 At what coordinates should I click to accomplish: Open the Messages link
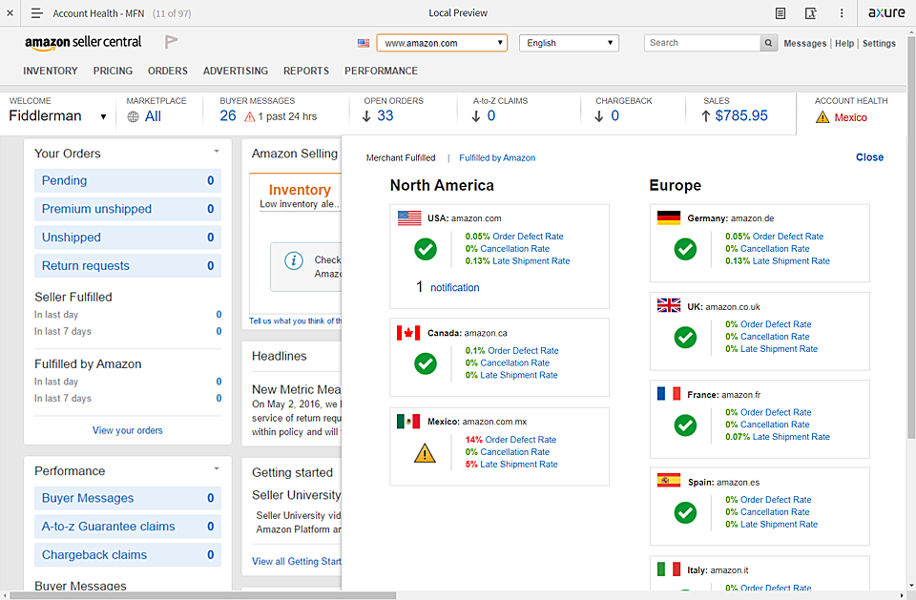(805, 43)
